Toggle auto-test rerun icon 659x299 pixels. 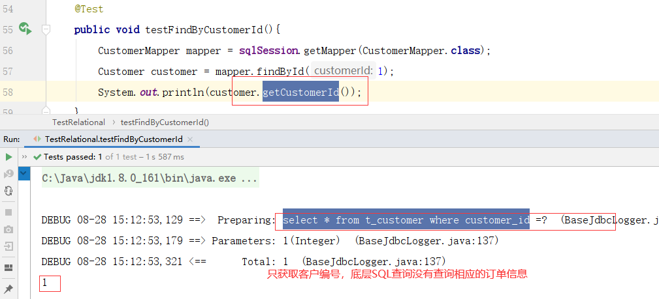(8, 192)
